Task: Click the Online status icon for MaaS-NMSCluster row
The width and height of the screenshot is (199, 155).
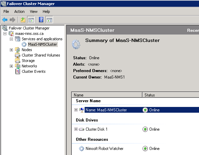Action: click(x=145, y=110)
